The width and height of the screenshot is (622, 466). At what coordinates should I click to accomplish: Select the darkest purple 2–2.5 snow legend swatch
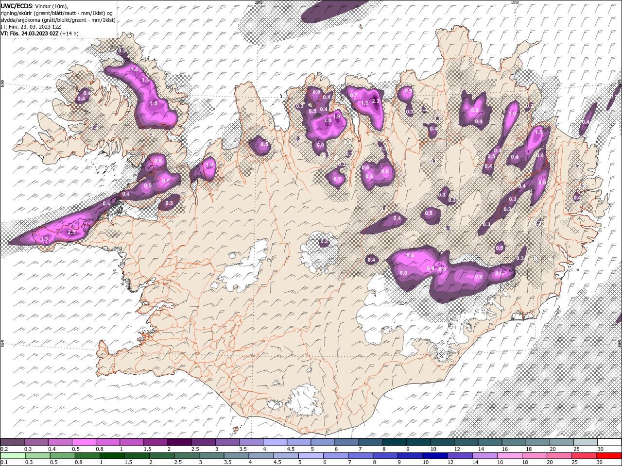click(179, 442)
